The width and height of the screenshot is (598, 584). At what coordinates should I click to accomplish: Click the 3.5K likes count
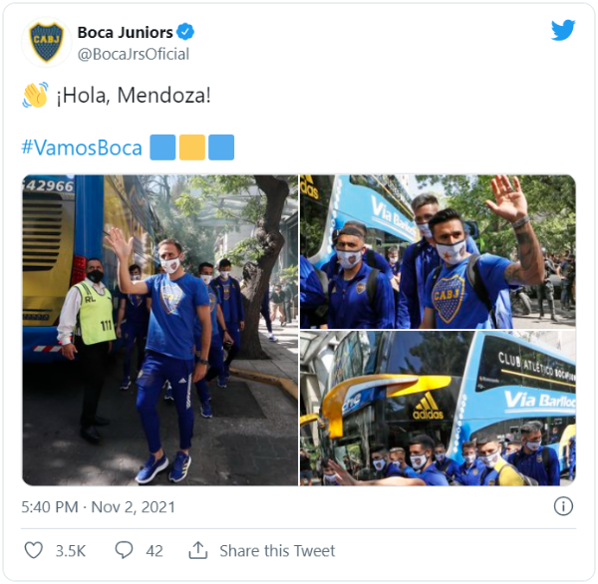coord(71,551)
